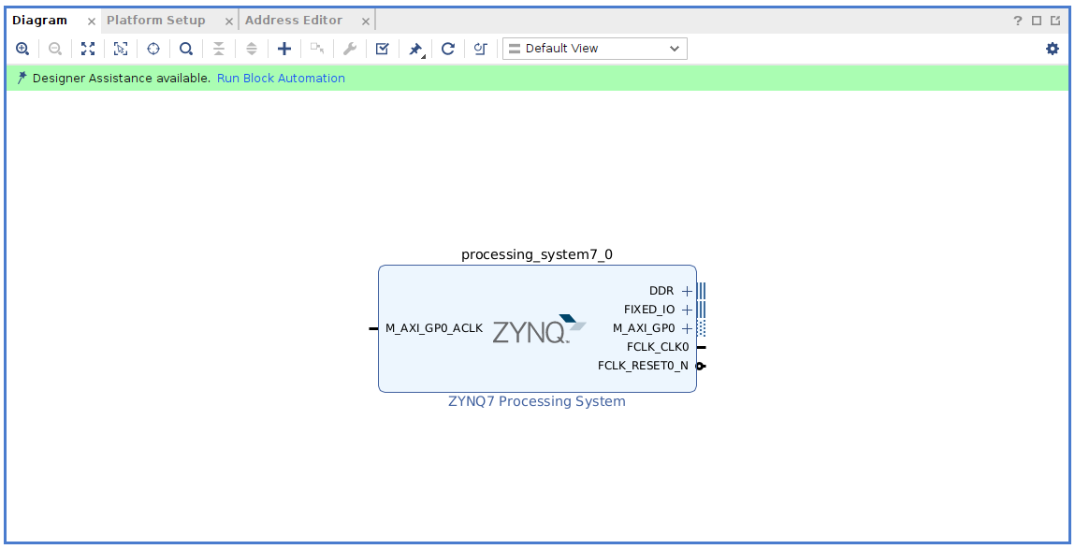Screen dimensions: 1075x549
Task: Open the diagram Settings gear icon
Action: point(1053,49)
